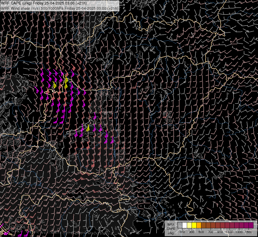This screenshot has height=237, width=258.
Task: Click the legend value 1500
Action: click(249, 232)
